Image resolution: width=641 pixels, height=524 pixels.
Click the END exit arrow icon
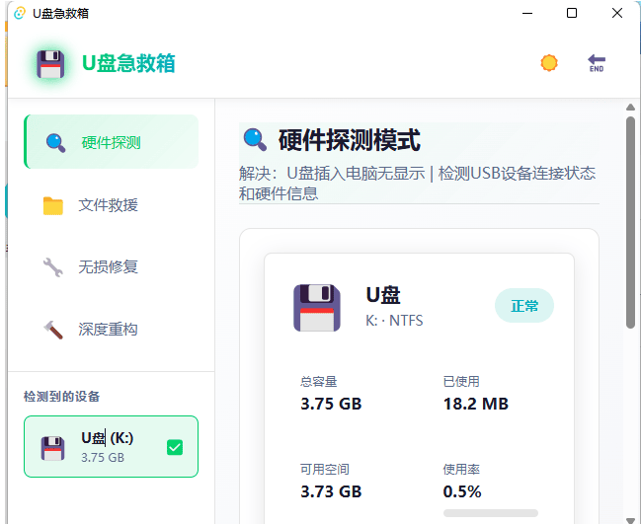pos(597,63)
